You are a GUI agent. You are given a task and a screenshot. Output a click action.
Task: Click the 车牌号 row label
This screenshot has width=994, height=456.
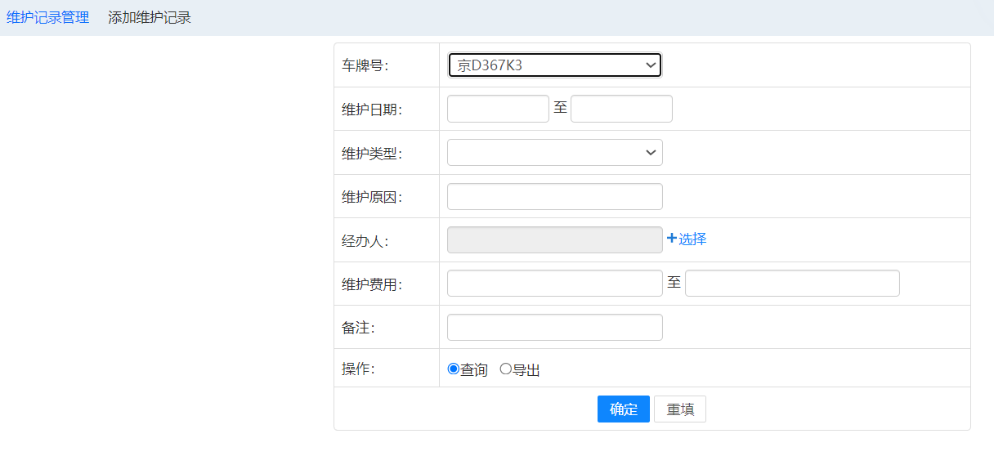pos(365,65)
